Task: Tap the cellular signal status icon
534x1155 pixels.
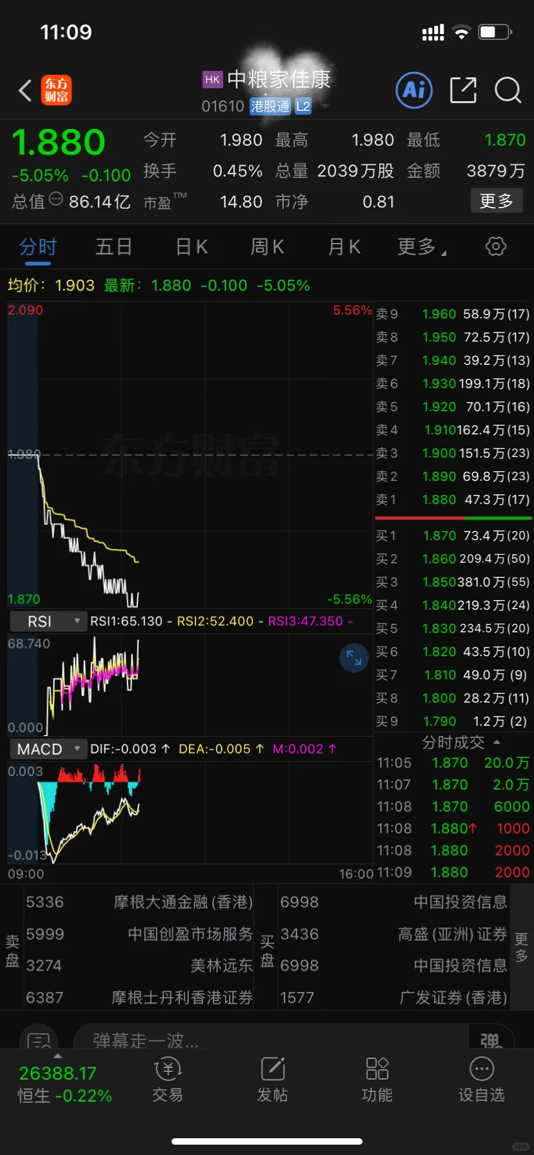Action: pos(433,33)
